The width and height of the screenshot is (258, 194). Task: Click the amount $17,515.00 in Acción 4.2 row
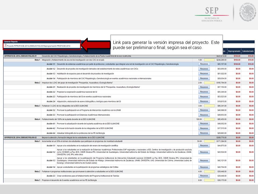click(x=222, y=128)
